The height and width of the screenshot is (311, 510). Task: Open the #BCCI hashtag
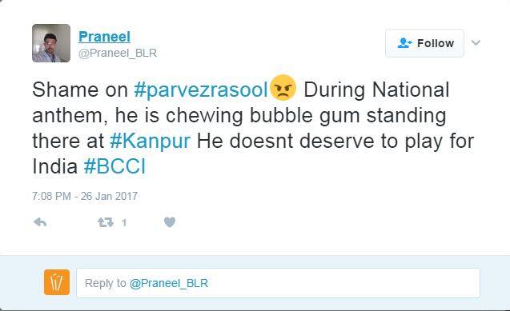[x=114, y=166]
